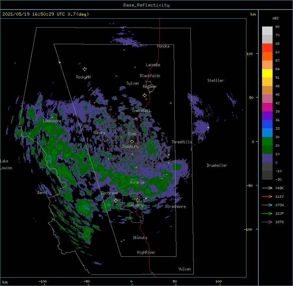Screen dimensions: 293x286
Task: Click the yellow diamond marker below RedDeer
Action: pyautogui.click(x=144, y=95)
